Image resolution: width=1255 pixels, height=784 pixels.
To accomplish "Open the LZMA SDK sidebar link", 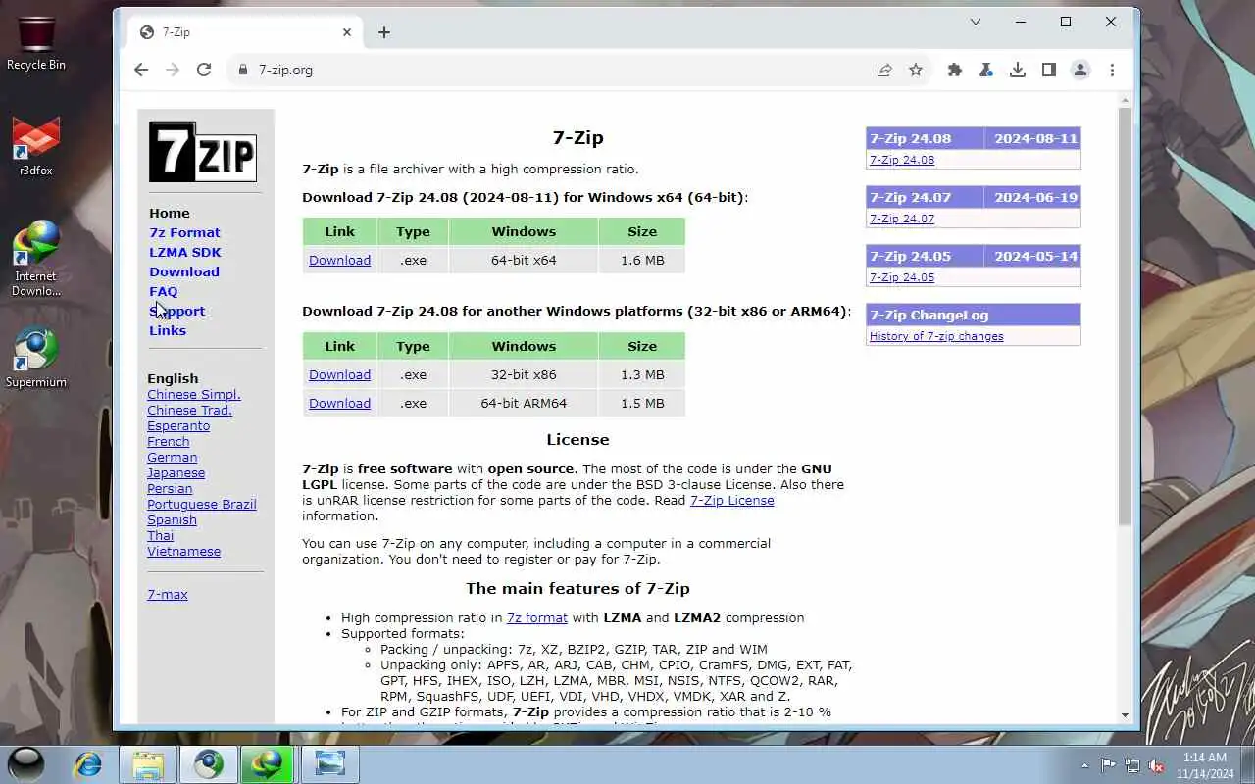I will [x=185, y=252].
